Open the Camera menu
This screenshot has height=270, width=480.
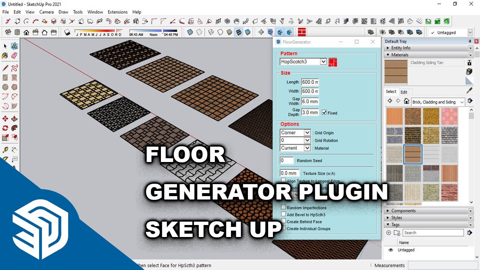click(46, 12)
